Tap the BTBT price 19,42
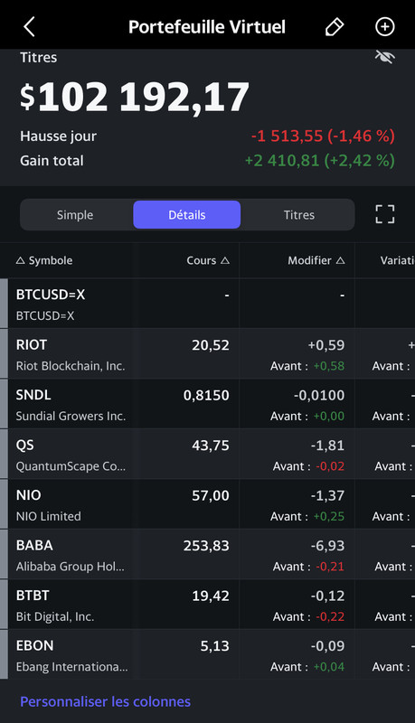The height and width of the screenshot is (723, 415). pyautogui.click(x=211, y=596)
